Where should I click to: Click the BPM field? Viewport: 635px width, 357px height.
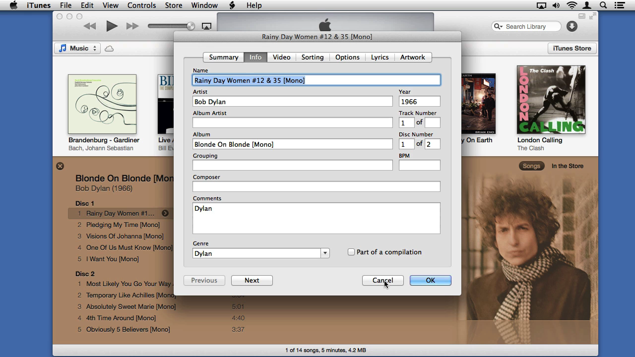click(x=420, y=165)
